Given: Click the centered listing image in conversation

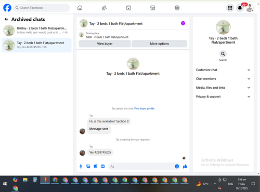Looking at the screenshot, I should [x=133, y=64].
